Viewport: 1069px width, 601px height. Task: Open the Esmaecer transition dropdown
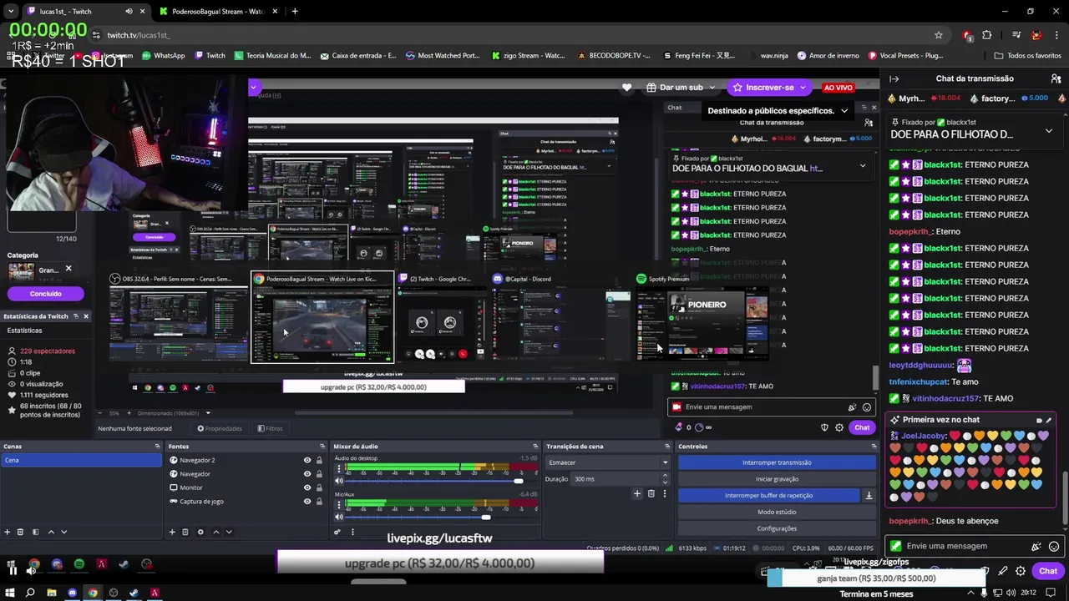pyautogui.click(x=607, y=462)
